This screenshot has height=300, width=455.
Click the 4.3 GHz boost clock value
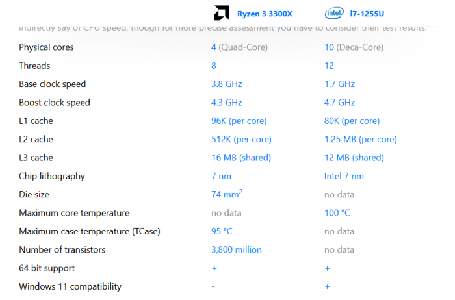(226, 103)
